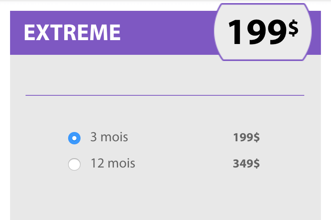This screenshot has width=331, height=220.
Task: Click the digits "199" in the price badge
Action: 257,33
